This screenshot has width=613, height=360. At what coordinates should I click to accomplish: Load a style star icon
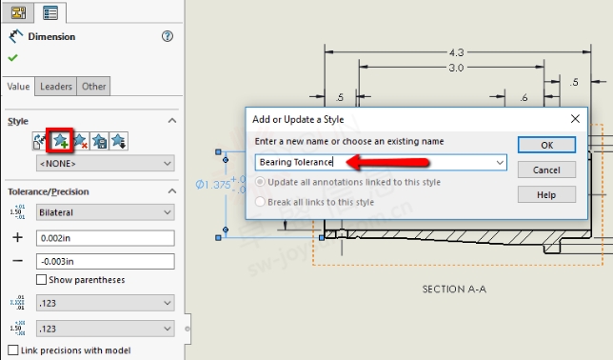click(118, 141)
